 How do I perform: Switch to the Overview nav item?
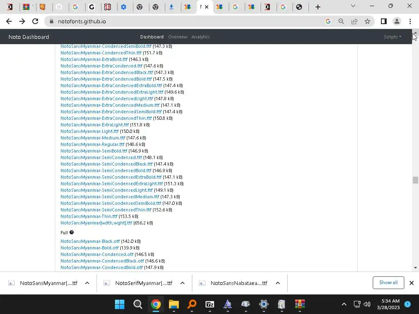178,37
